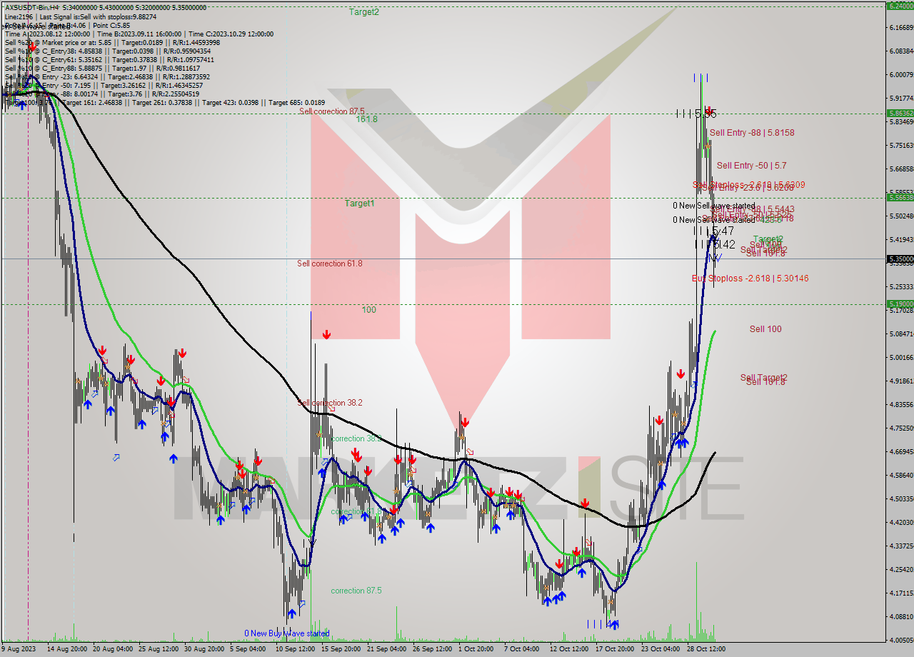Click the C_Entry61: 5.35162 info line
Viewport: 914px width, 657px height.
click(109, 59)
